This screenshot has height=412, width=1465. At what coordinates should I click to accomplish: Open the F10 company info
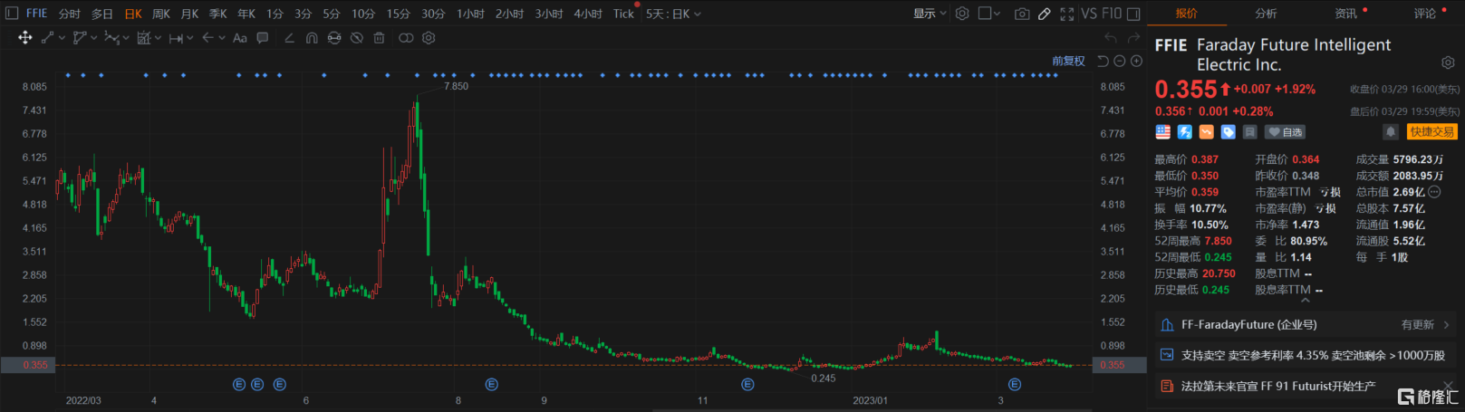point(1112,14)
